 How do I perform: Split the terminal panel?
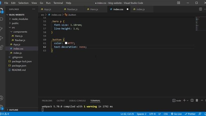point(192,101)
